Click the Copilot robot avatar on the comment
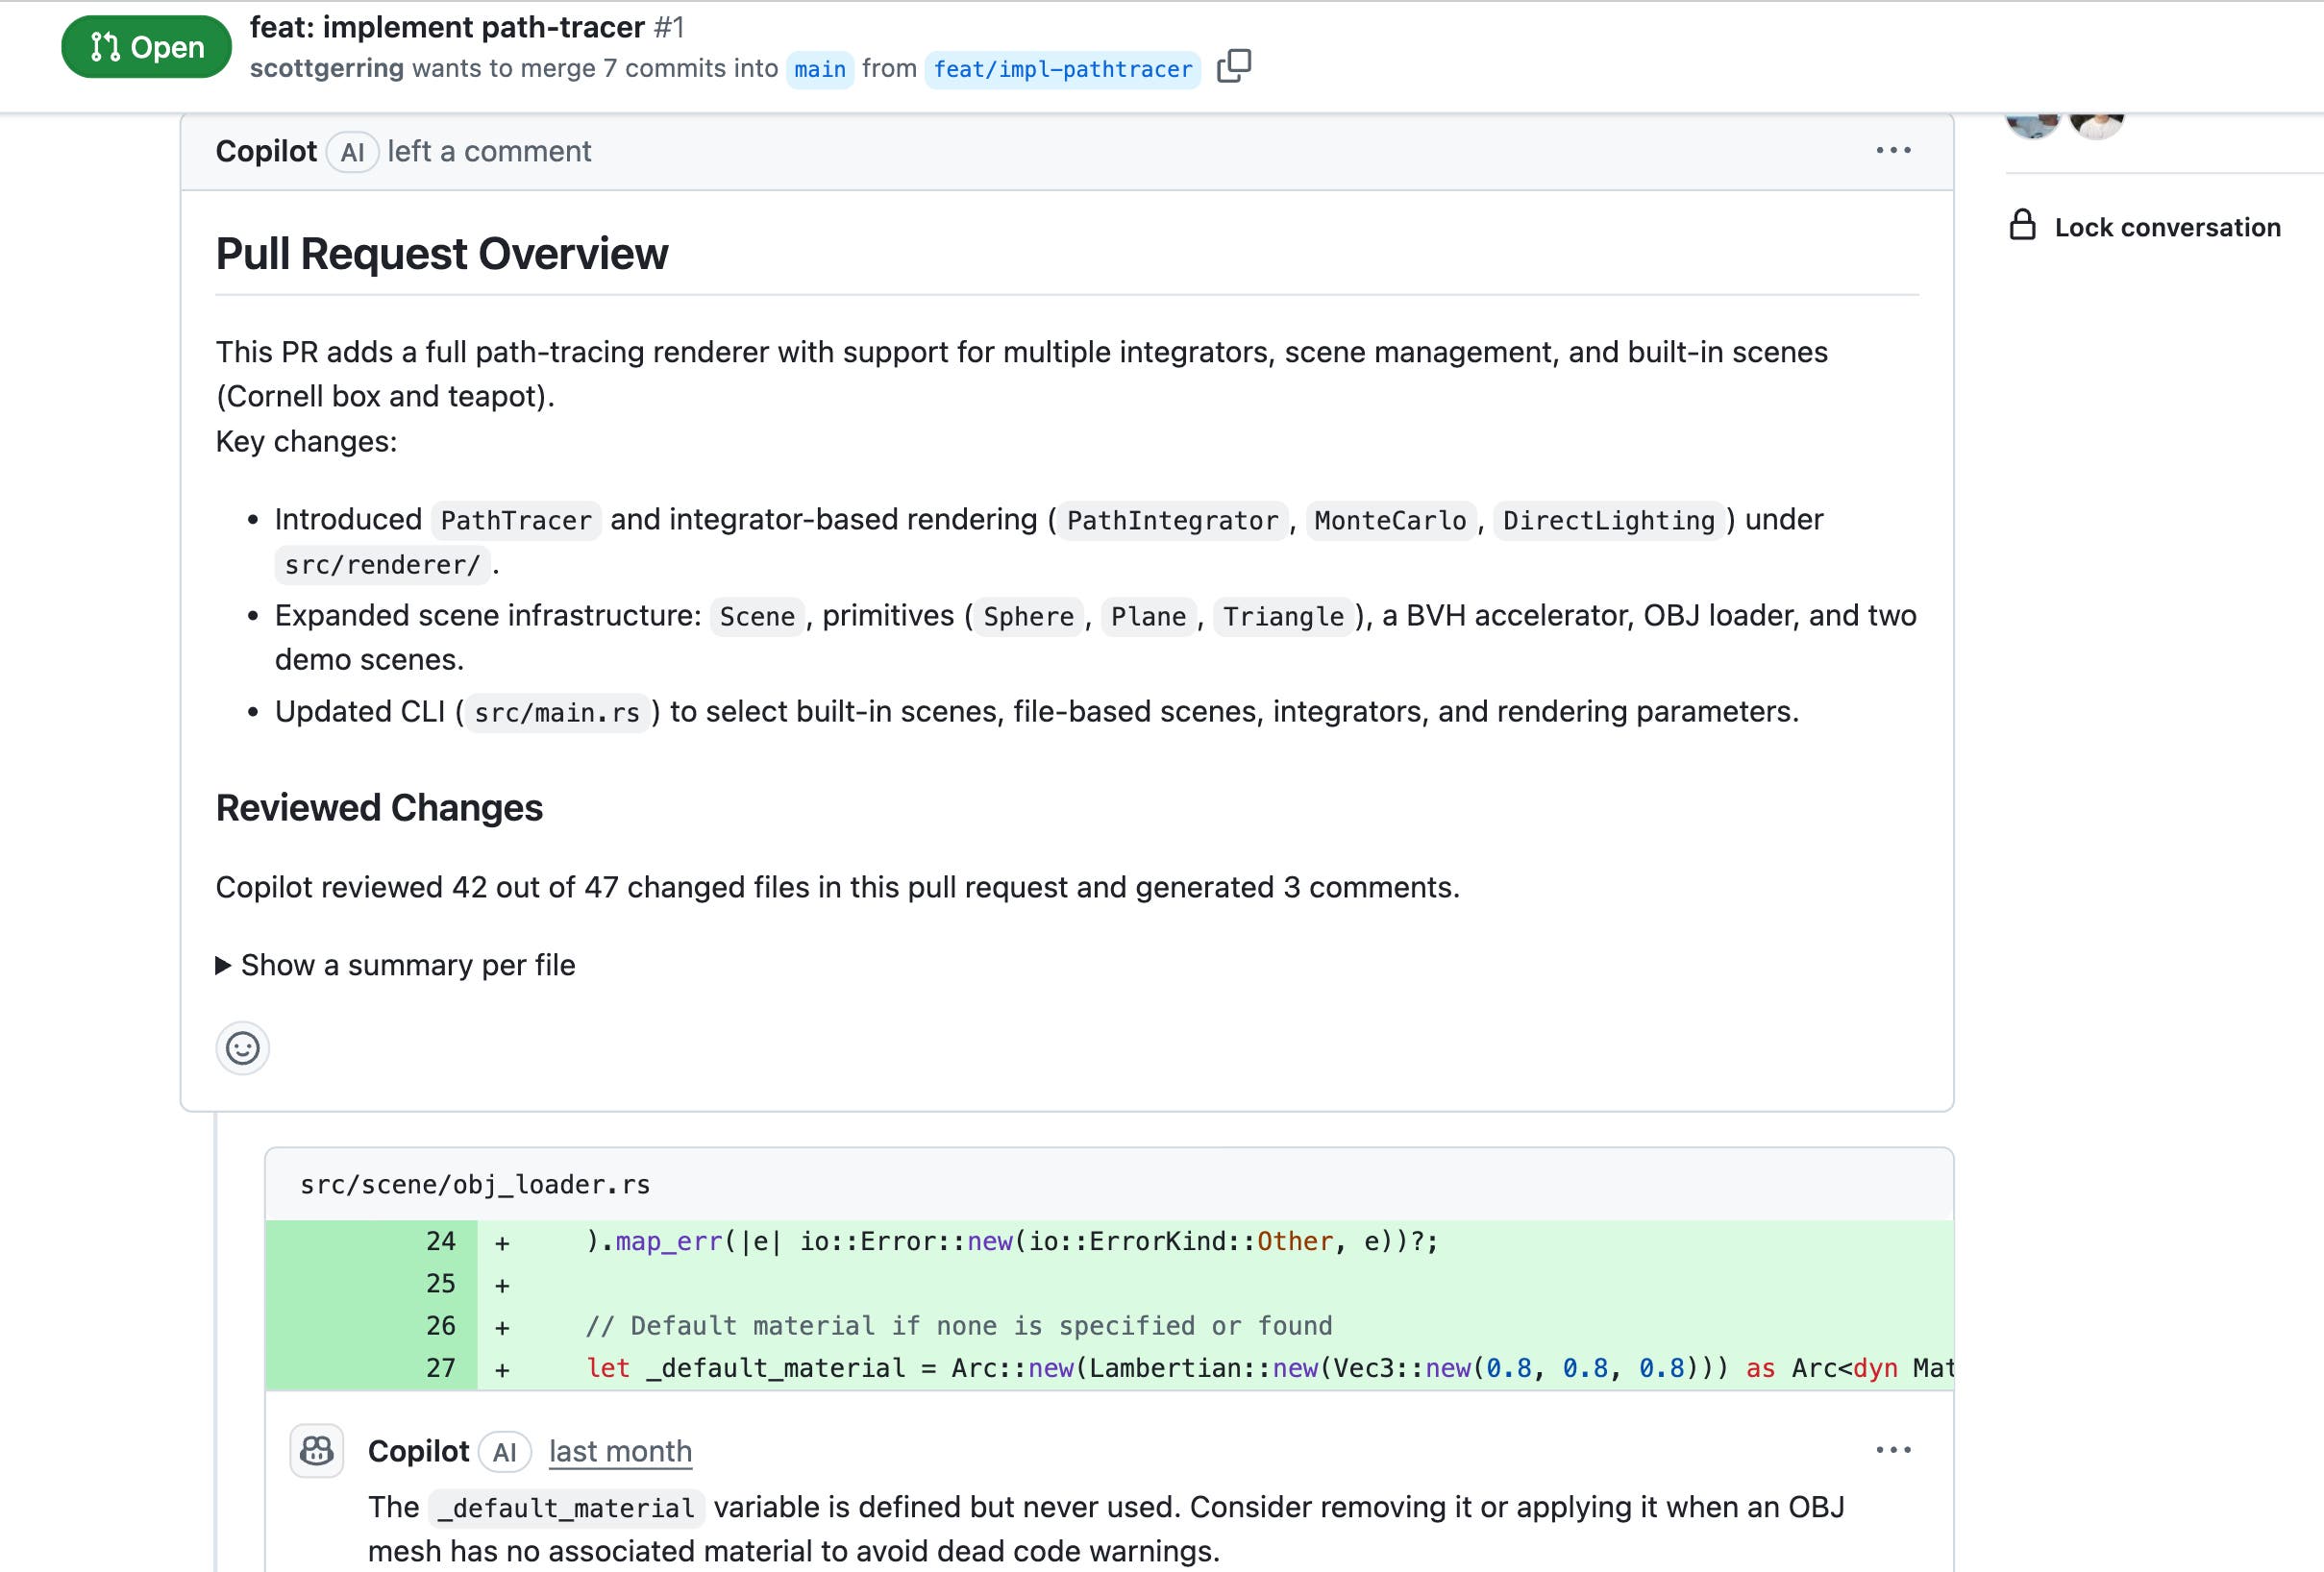2324x1572 pixels. pos(316,1451)
